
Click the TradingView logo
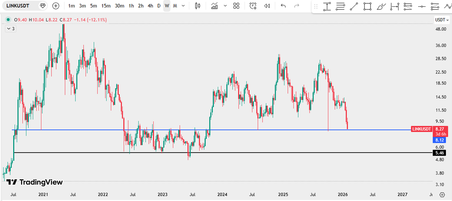tap(35, 182)
